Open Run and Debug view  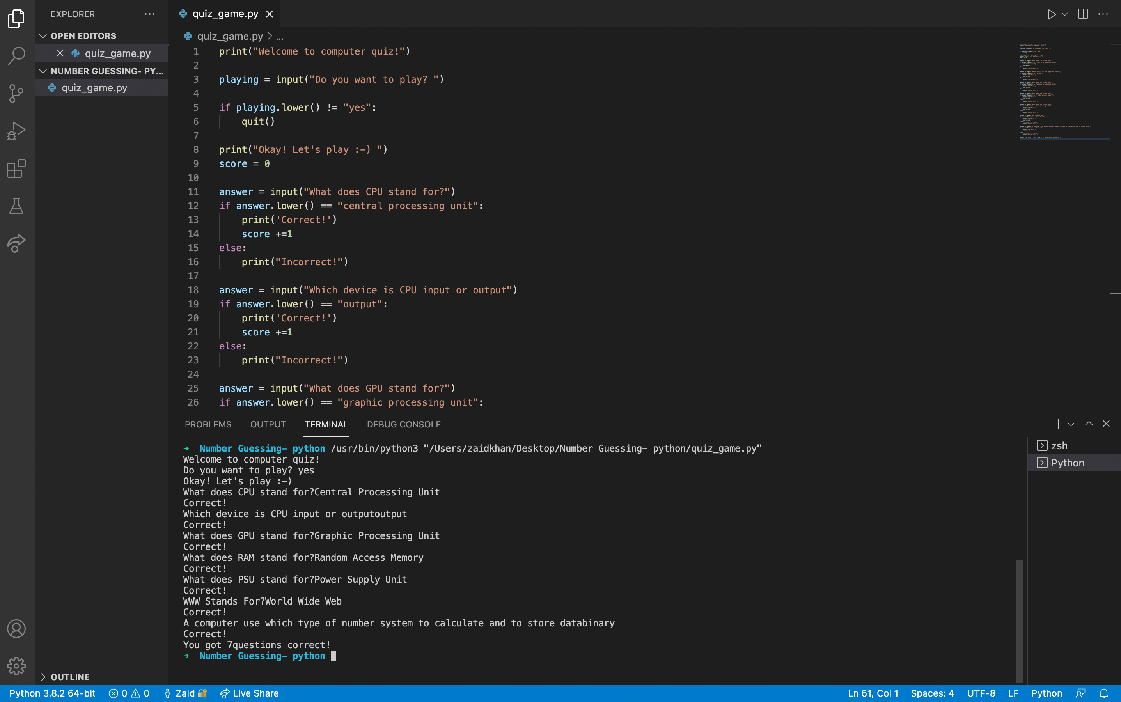point(17,131)
